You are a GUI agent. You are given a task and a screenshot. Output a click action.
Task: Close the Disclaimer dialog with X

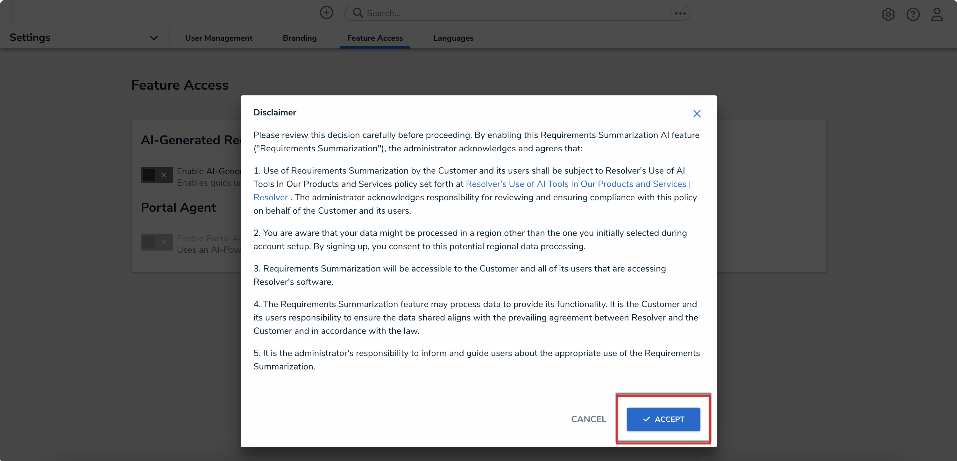point(697,114)
